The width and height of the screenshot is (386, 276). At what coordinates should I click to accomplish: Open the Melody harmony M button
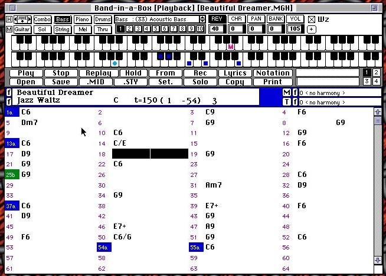click(286, 93)
